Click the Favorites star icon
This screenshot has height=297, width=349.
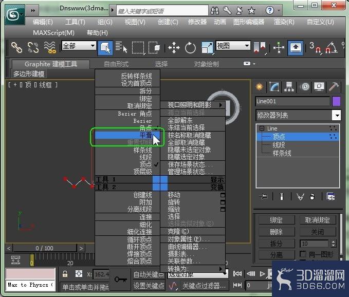pyautogui.click(x=251, y=10)
